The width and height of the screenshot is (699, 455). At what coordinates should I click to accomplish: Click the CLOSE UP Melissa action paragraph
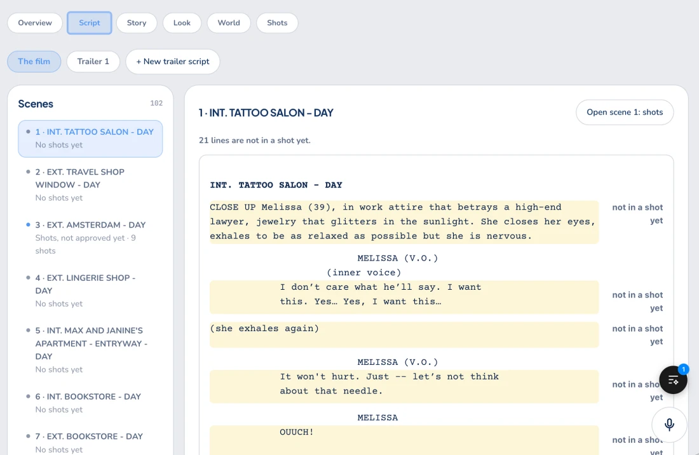tap(404, 222)
